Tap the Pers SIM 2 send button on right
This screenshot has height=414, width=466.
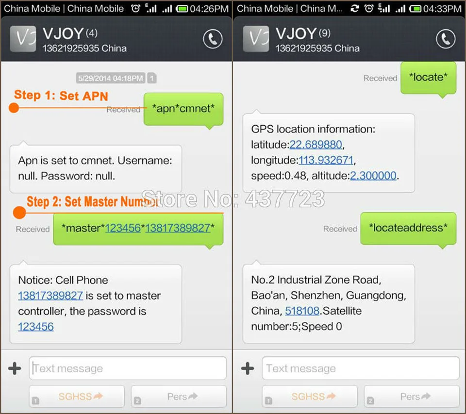pyautogui.click(x=412, y=396)
